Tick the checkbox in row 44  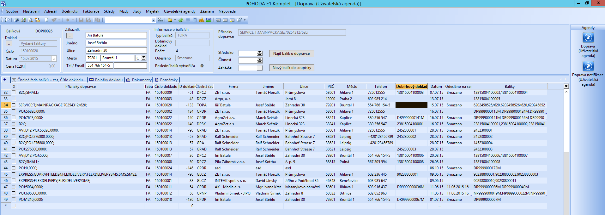(x=14, y=168)
